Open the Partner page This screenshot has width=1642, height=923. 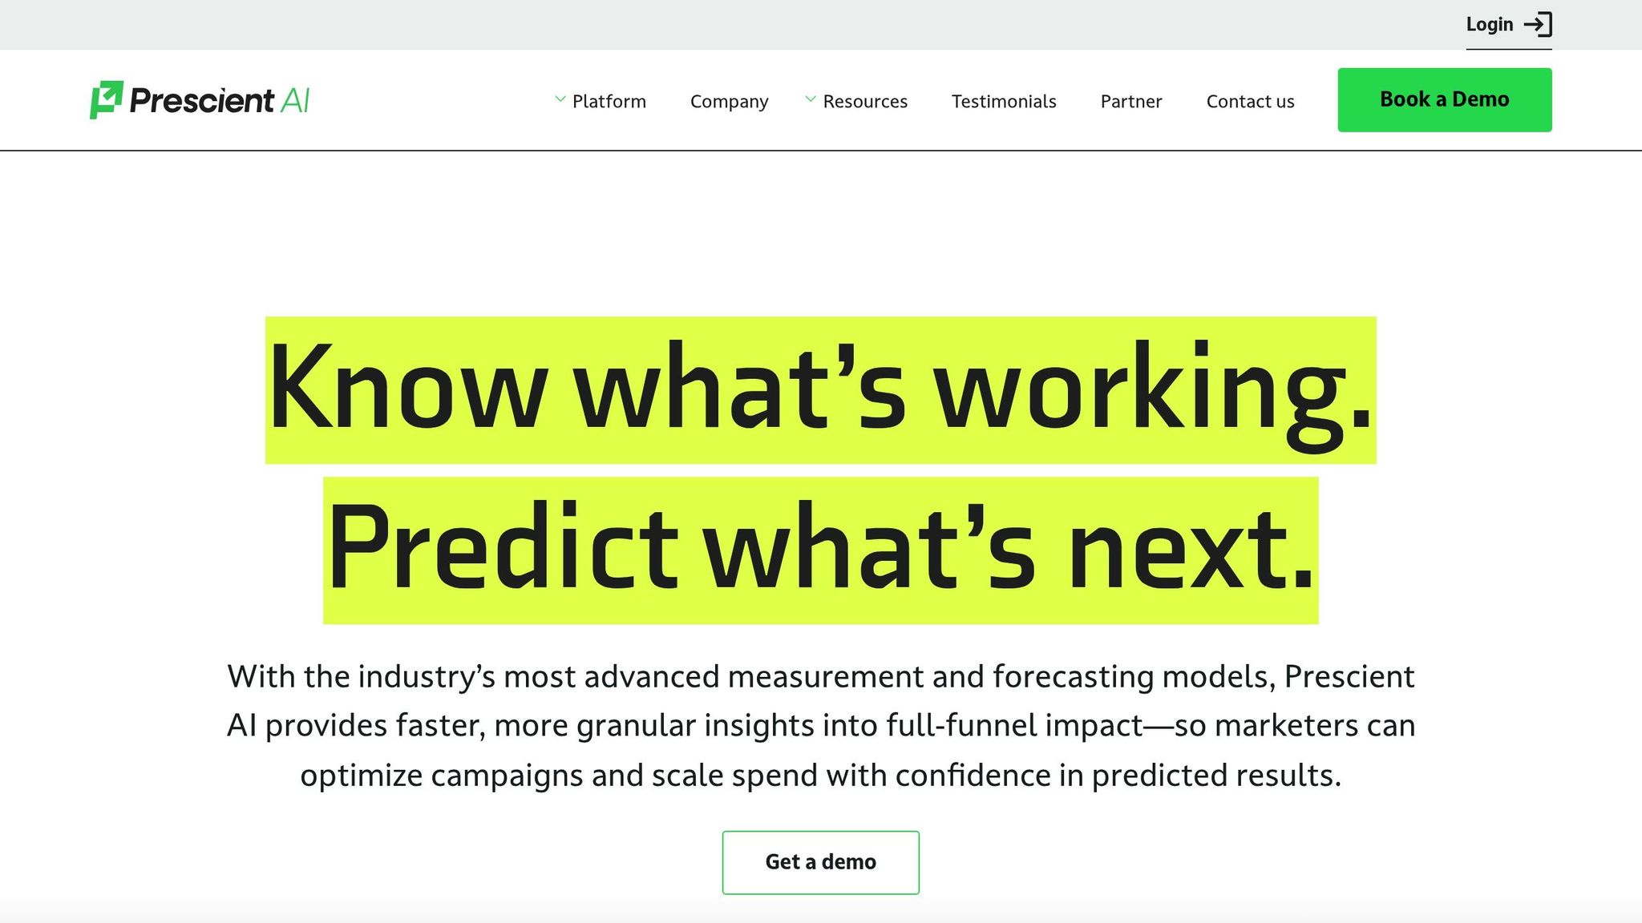pos(1130,101)
